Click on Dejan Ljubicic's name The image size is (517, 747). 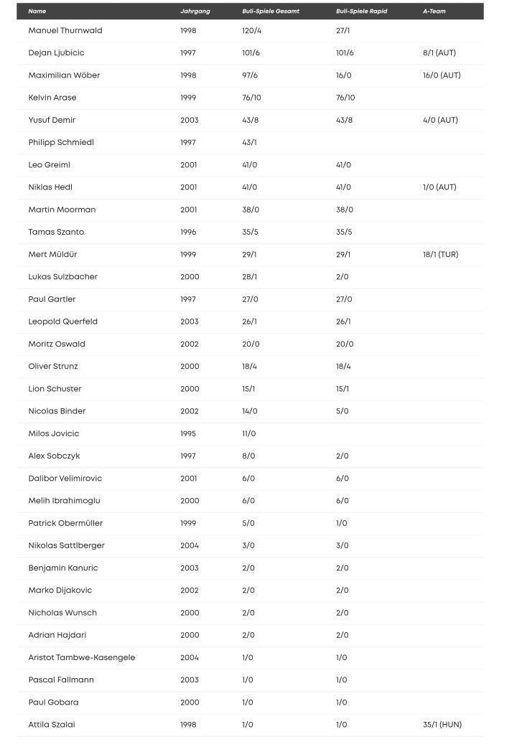(56, 53)
